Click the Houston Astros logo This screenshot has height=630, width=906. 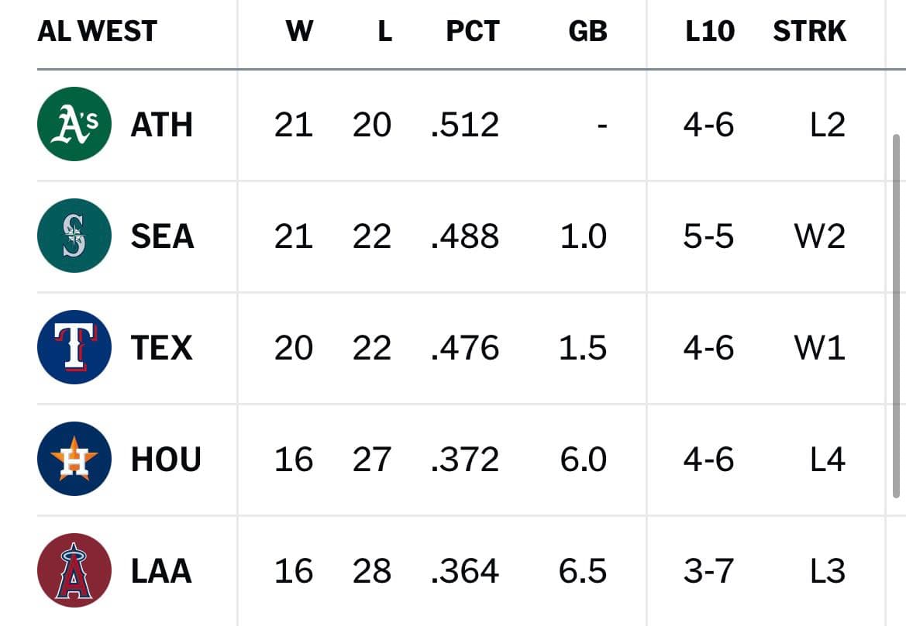pos(74,459)
